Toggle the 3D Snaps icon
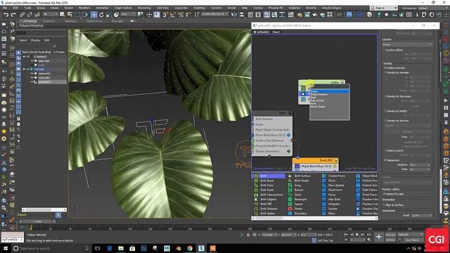450x253 pixels. (165, 15)
